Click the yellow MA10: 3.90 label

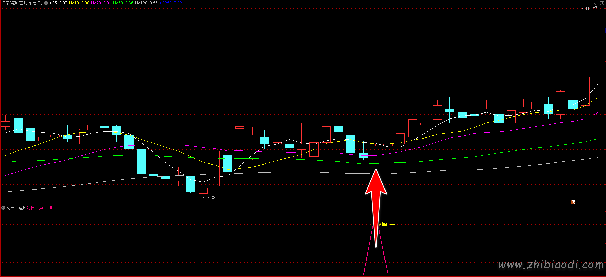pos(79,3)
